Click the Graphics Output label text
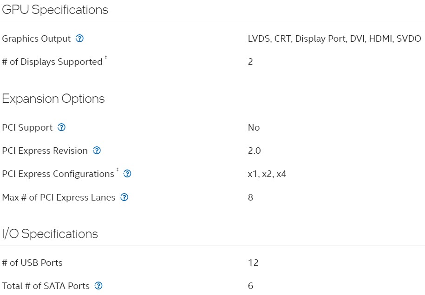This screenshot has height=295, width=425. point(36,39)
